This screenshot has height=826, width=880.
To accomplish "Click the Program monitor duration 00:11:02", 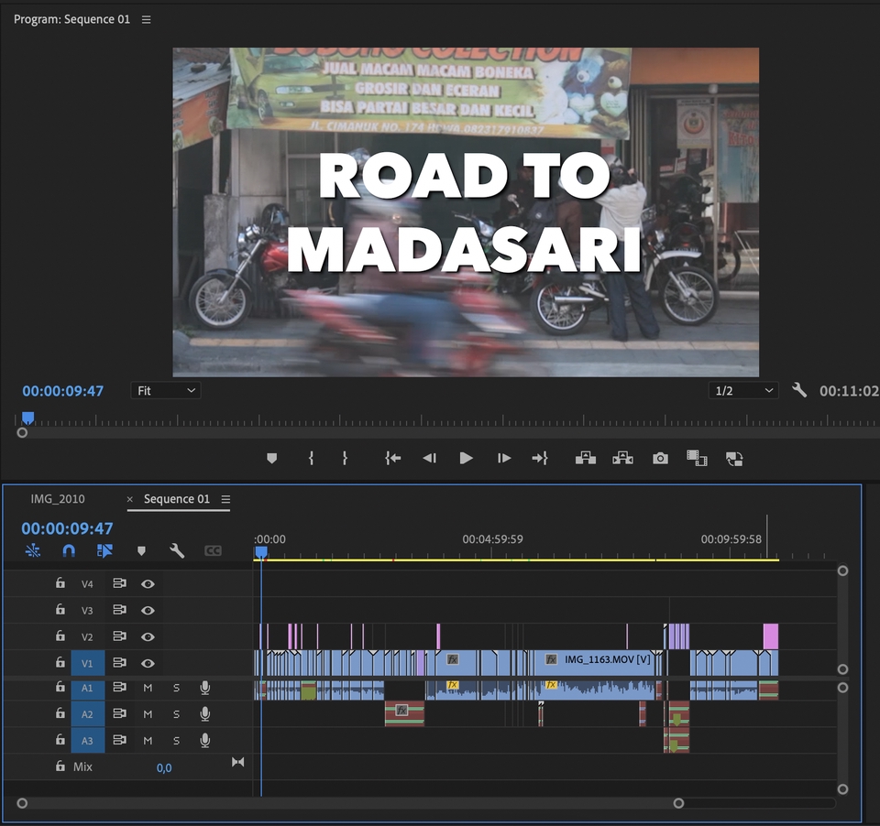I will tap(849, 391).
